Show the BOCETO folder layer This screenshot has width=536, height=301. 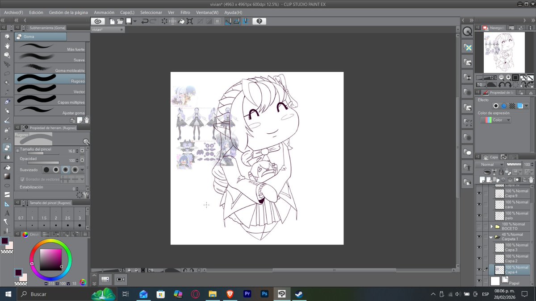click(479, 226)
